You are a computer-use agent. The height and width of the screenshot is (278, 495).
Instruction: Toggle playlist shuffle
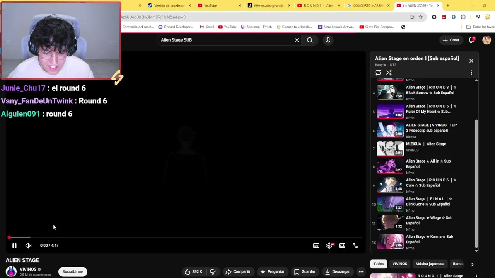[389, 73]
